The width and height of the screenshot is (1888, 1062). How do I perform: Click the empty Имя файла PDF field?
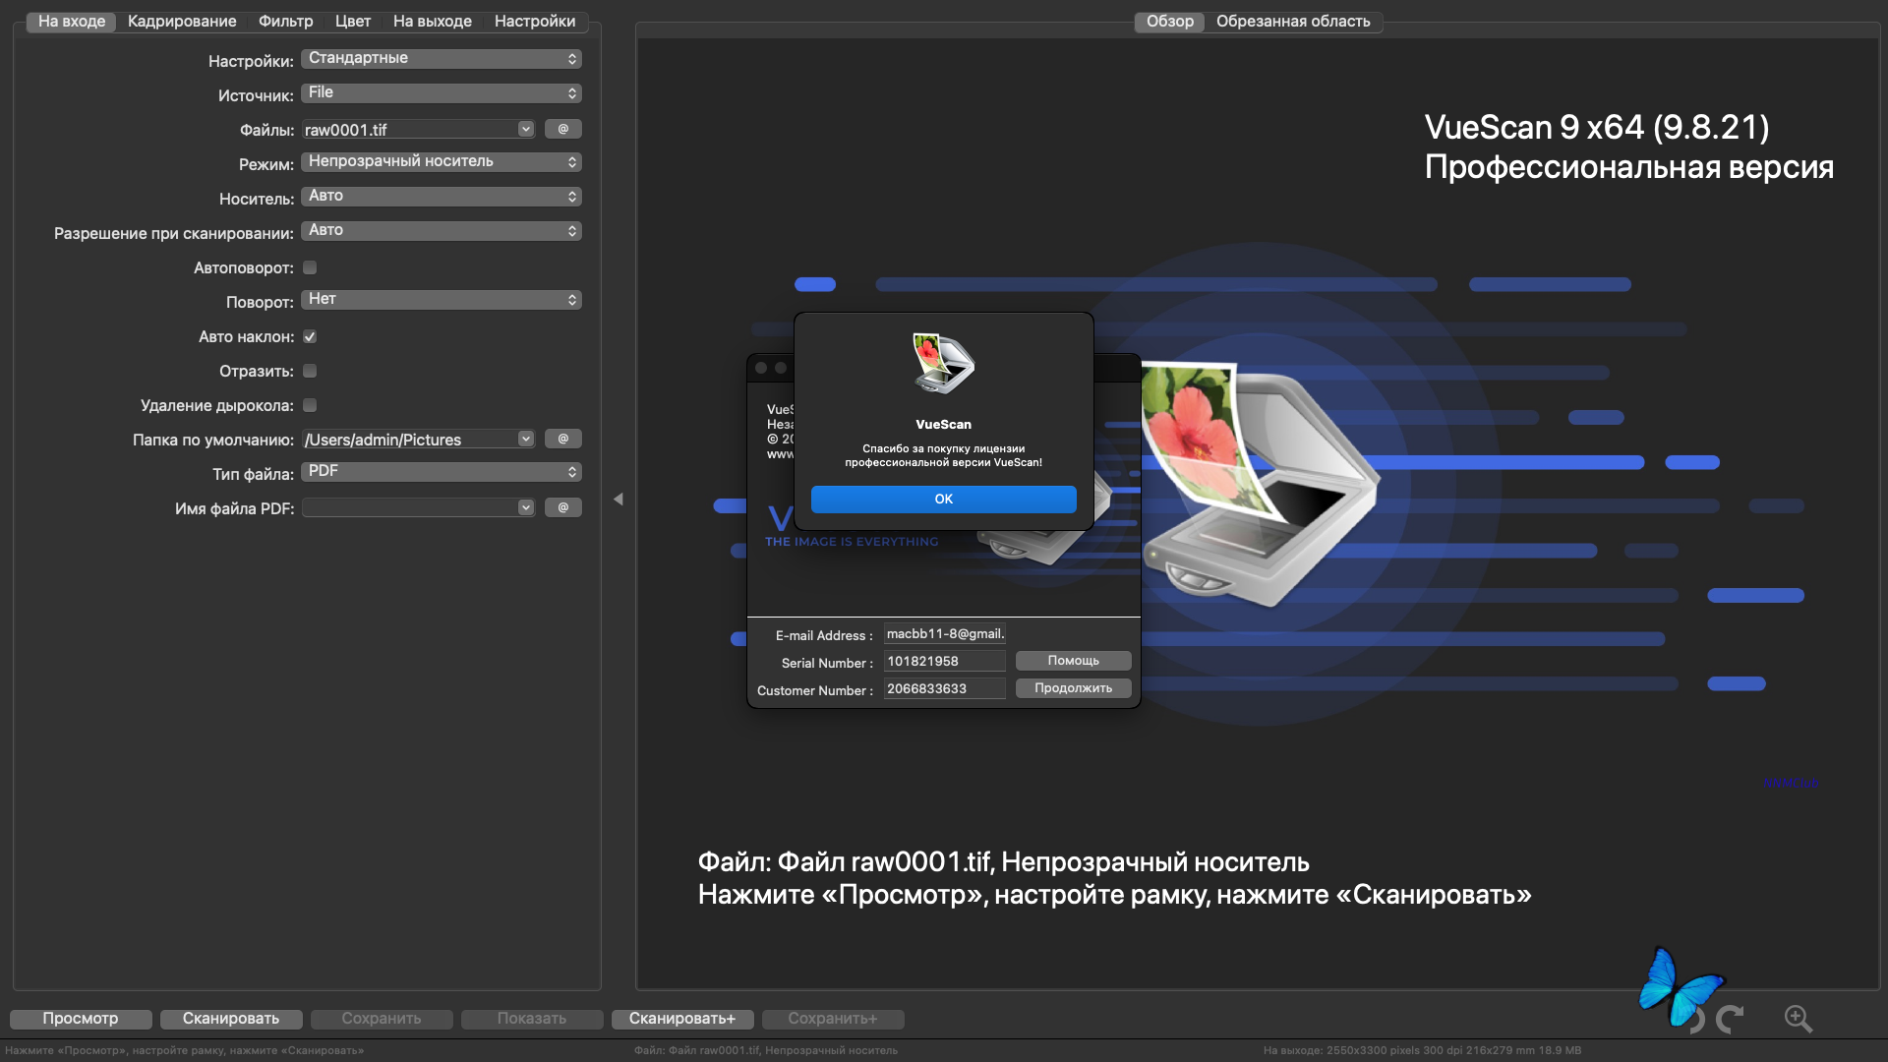(410, 507)
